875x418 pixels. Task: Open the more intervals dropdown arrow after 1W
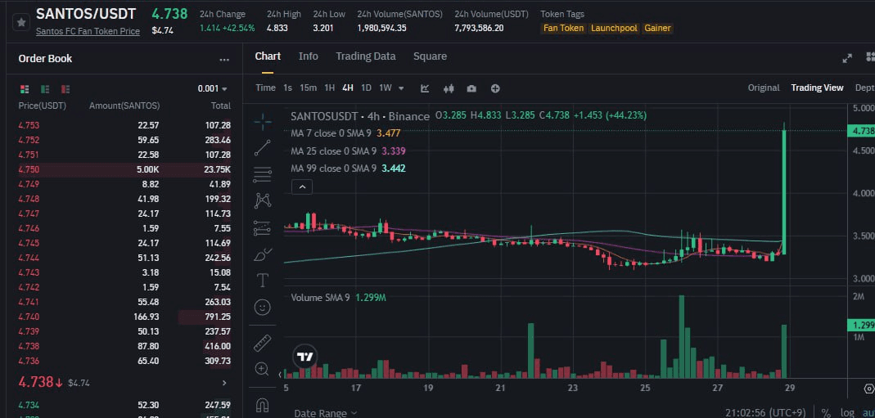click(x=401, y=88)
